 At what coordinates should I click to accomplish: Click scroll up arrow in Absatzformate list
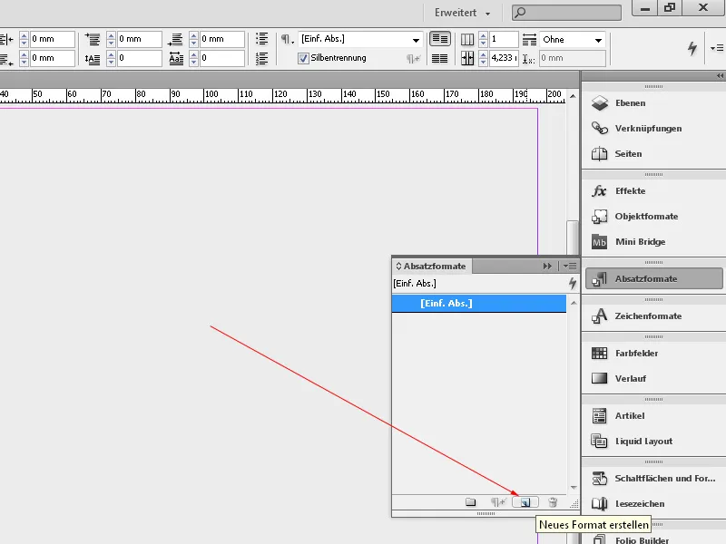(x=574, y=303)
